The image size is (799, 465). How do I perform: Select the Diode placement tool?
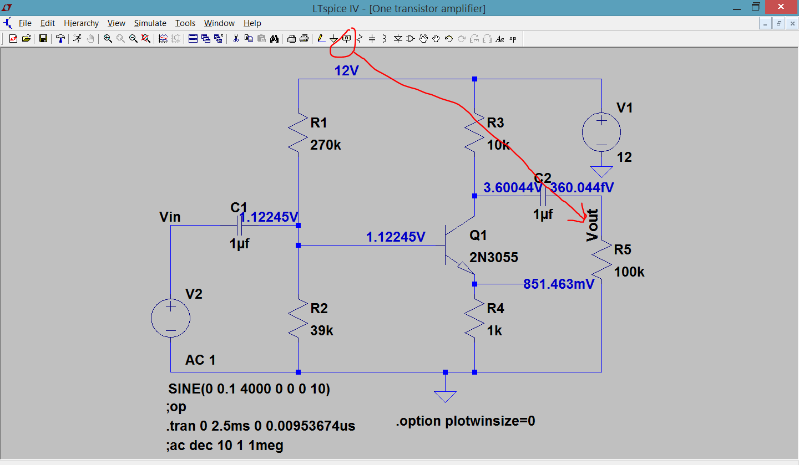[398, 39]
